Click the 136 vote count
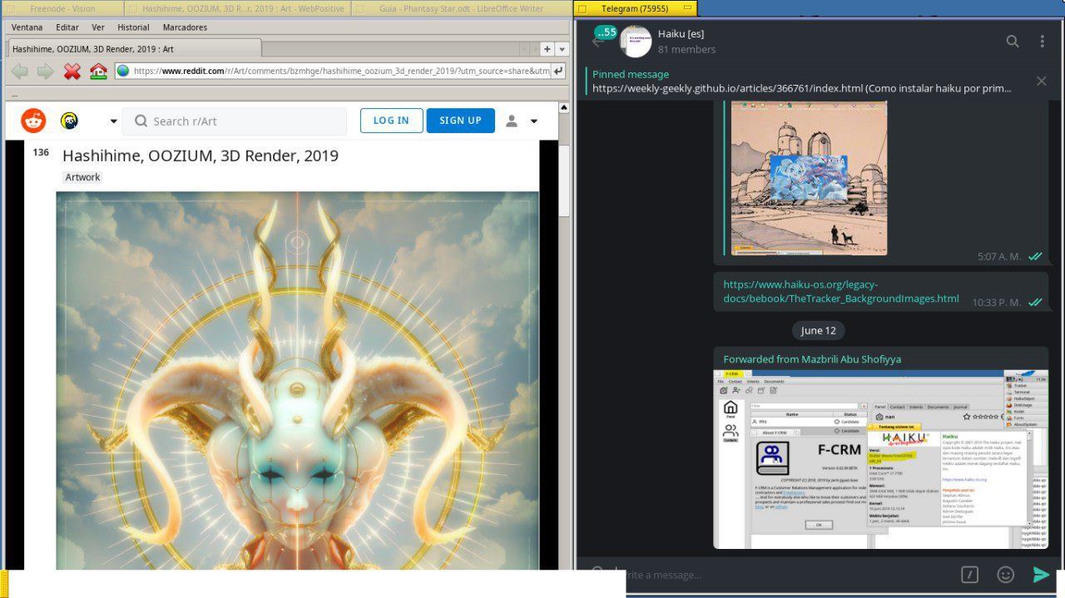The width and height of the screenshot is (1065, 598). [x=41, y=153]
